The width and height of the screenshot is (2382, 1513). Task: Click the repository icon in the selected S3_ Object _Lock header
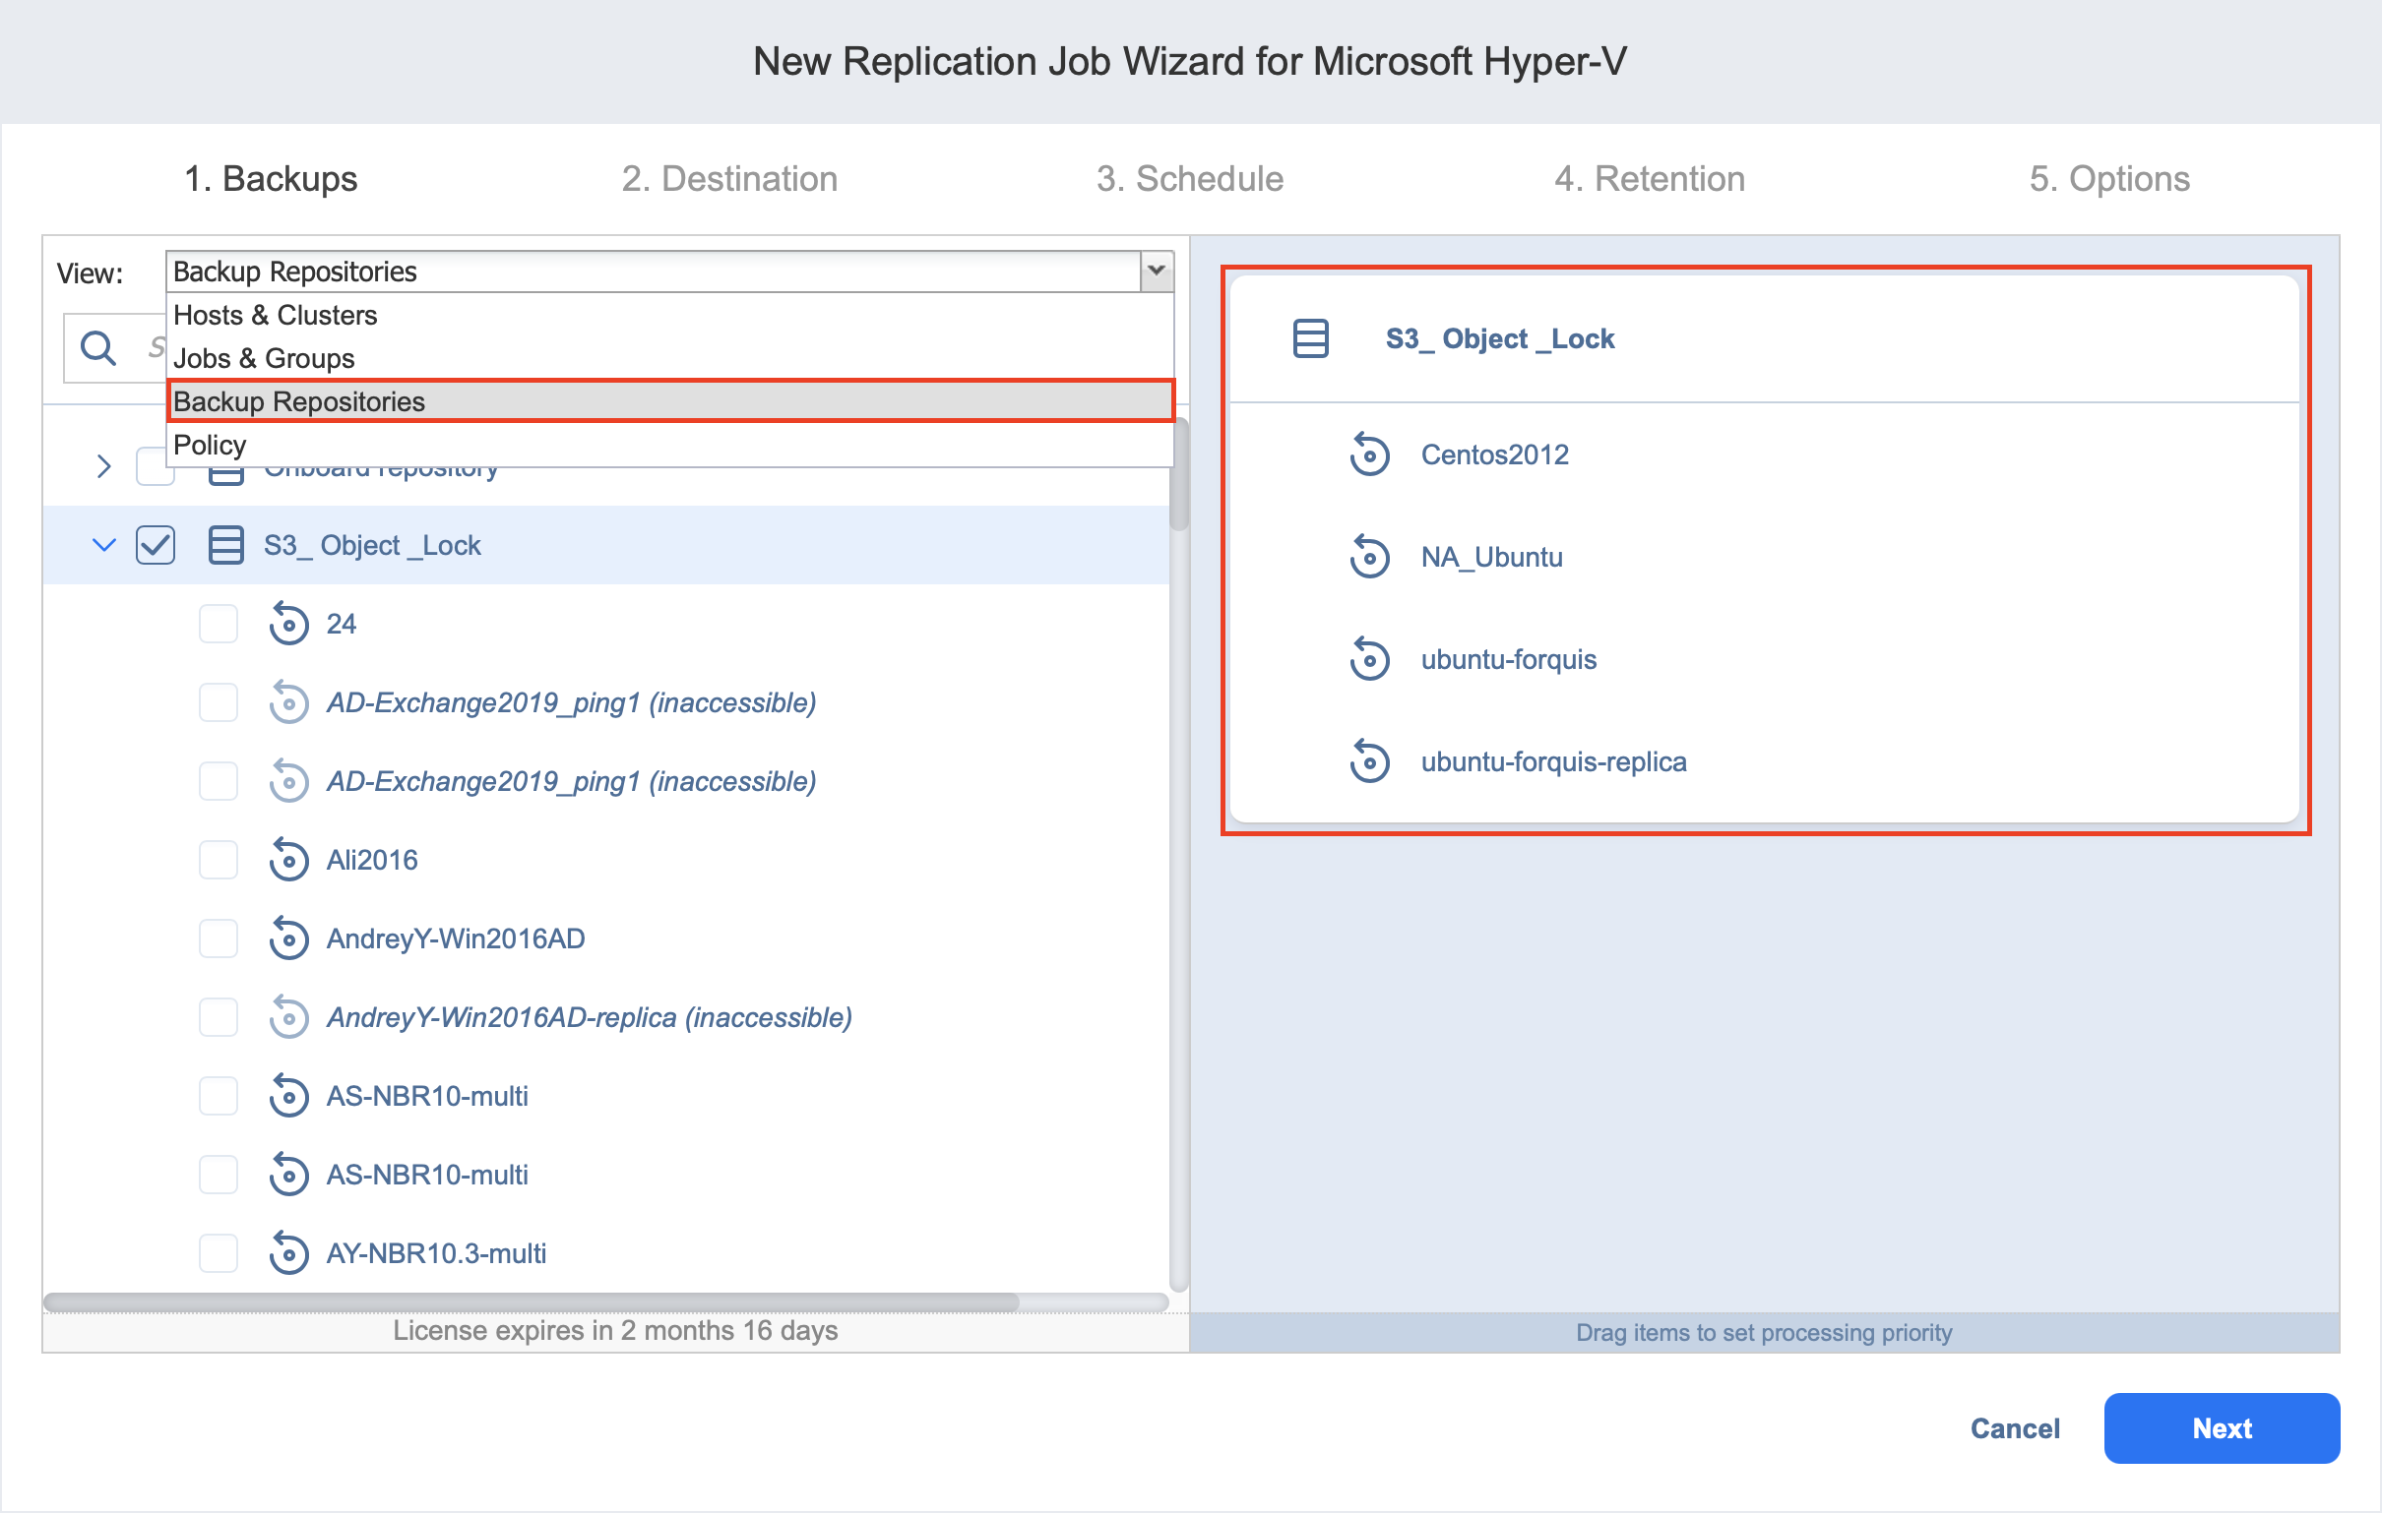tap(1311, 339)
